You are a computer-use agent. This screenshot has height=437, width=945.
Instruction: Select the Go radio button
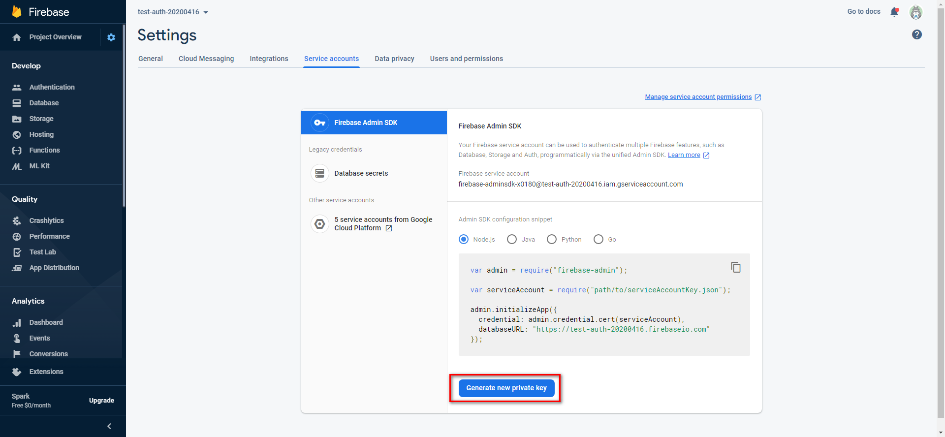pyautogui.click(x=598, y=239)
